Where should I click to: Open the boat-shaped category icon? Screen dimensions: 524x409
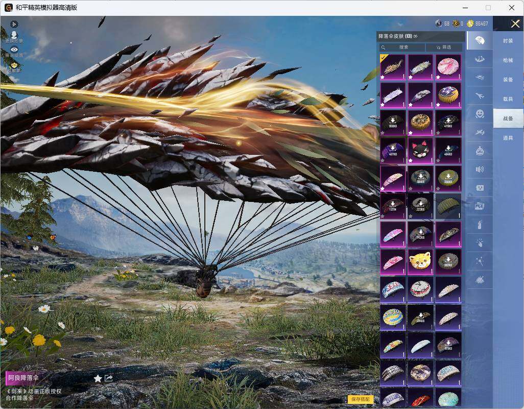(480, 59)
